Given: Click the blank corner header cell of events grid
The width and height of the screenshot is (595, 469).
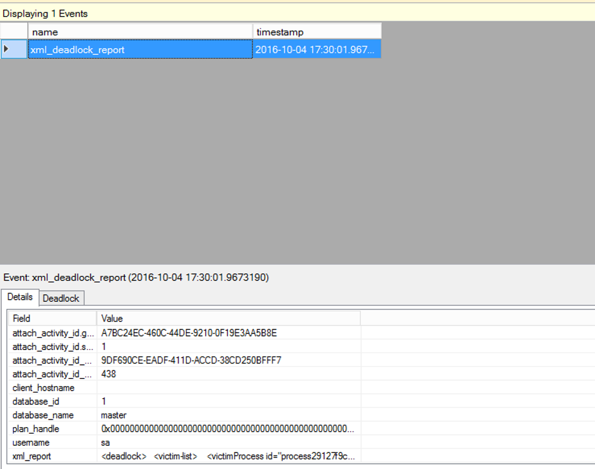Looking at the screenshot, I should click(14, 32).
